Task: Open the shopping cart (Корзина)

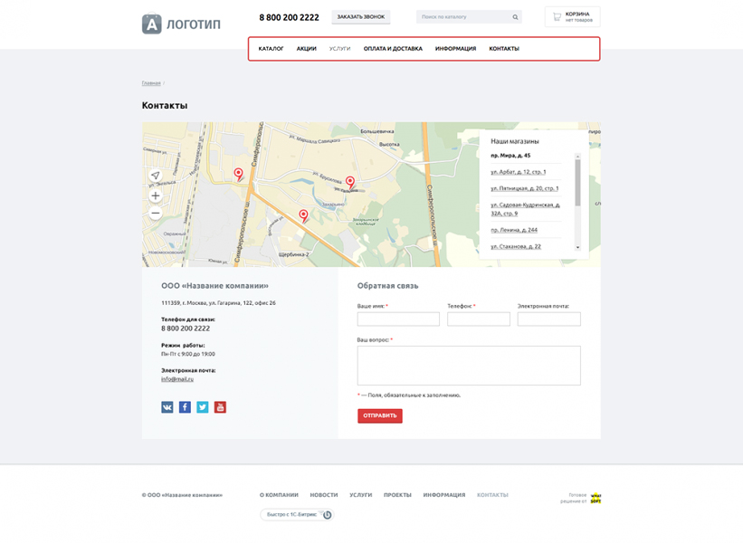Action: (572, 16)
